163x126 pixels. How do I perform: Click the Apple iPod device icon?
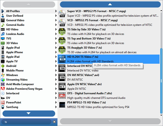3,48
